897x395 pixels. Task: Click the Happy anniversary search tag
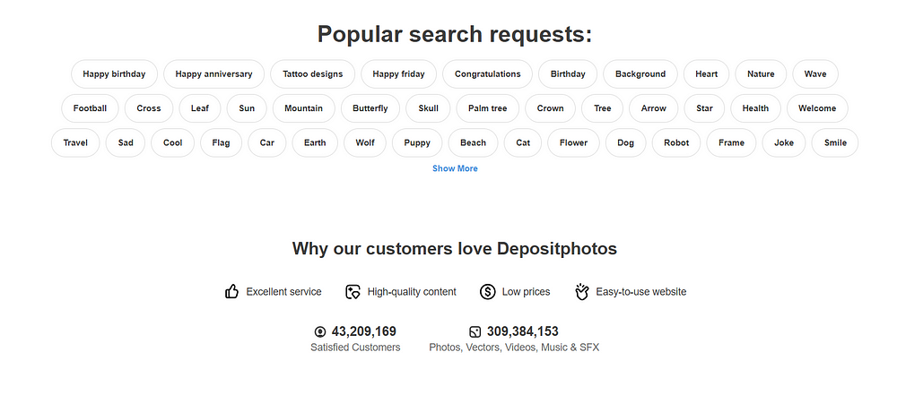tap(214, 73)
